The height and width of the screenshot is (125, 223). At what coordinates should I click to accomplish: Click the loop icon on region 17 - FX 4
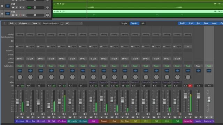(63, 4)
